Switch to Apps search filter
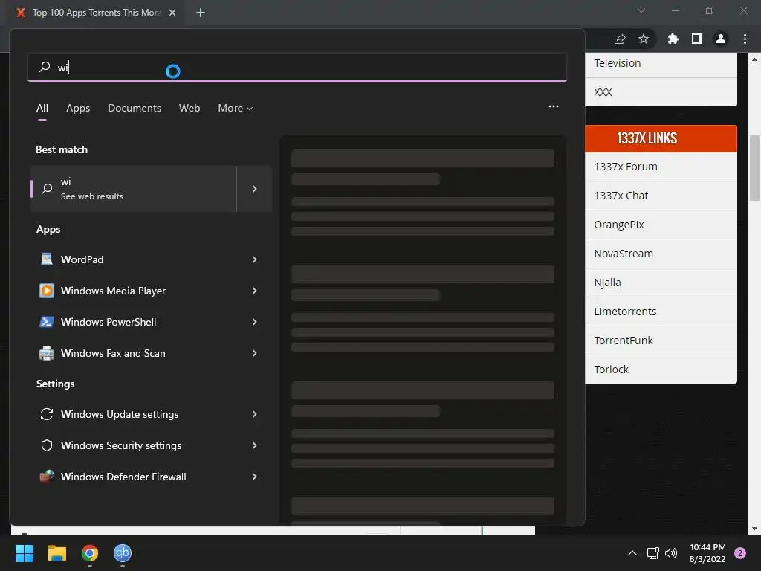761x571 pixels. [x=78, y=108]
